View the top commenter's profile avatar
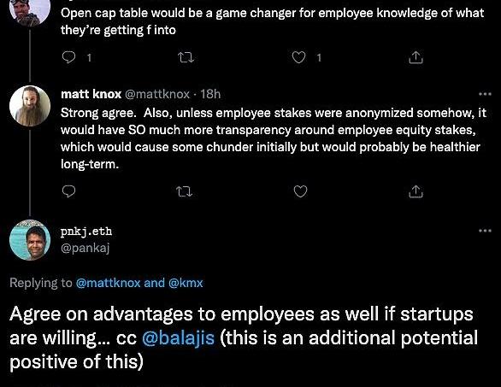The width and height of the screenshot is (501, 387). click(30, 11)
